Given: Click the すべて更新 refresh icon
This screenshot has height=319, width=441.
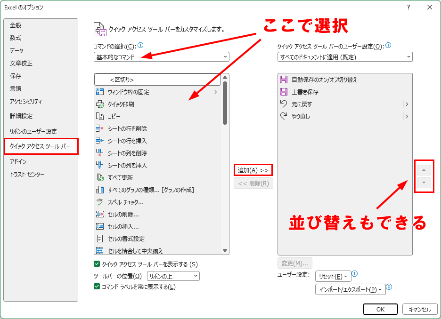Looking at the screenshot, I should point(99,177).
